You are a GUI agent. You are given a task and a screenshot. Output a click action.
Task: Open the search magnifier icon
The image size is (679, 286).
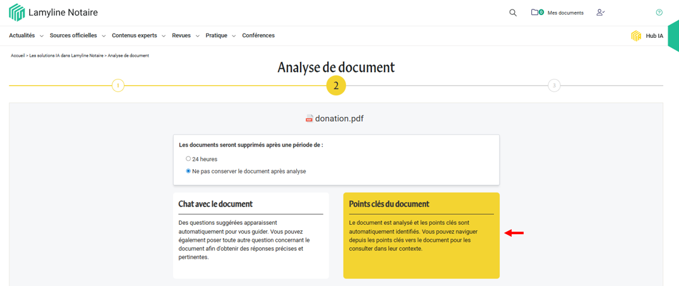coord(513,13)
